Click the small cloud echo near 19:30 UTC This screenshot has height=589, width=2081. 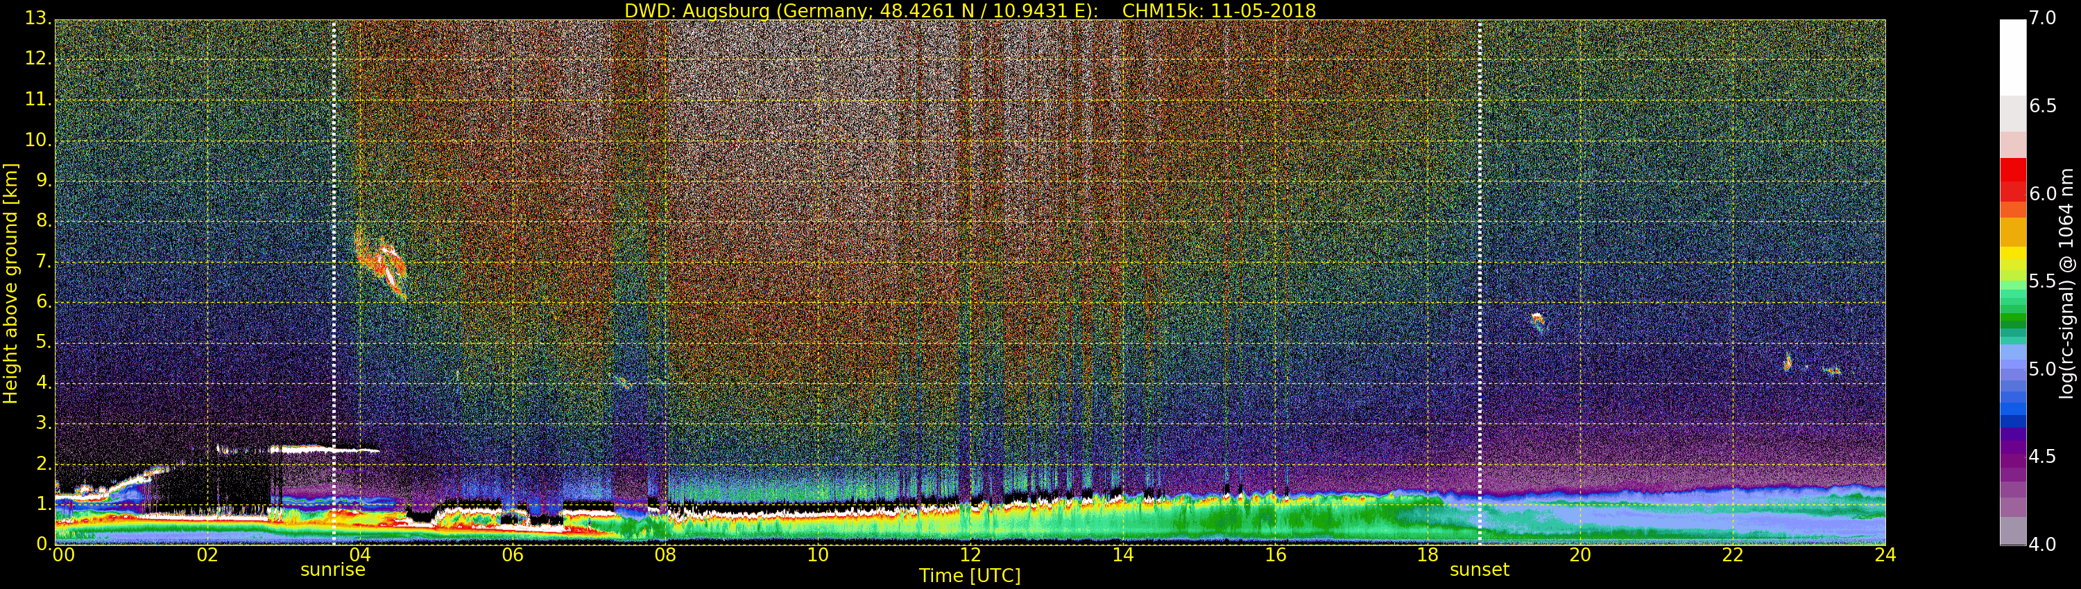1538,321
